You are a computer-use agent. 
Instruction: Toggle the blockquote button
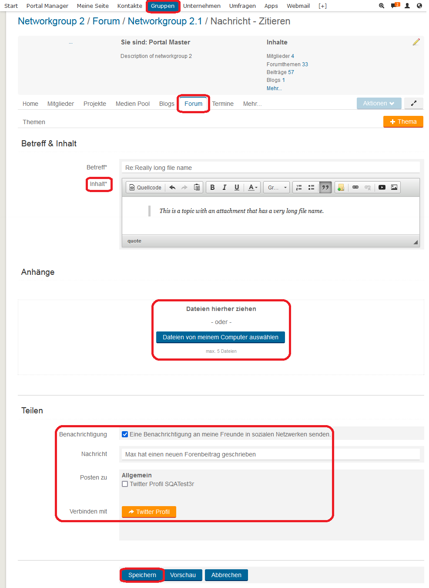point(325,187)
